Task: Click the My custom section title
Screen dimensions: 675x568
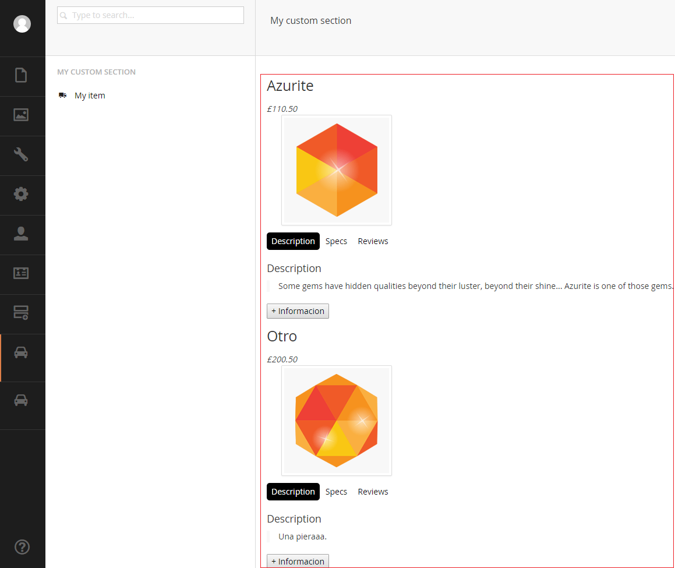Action: coord(311,20)
